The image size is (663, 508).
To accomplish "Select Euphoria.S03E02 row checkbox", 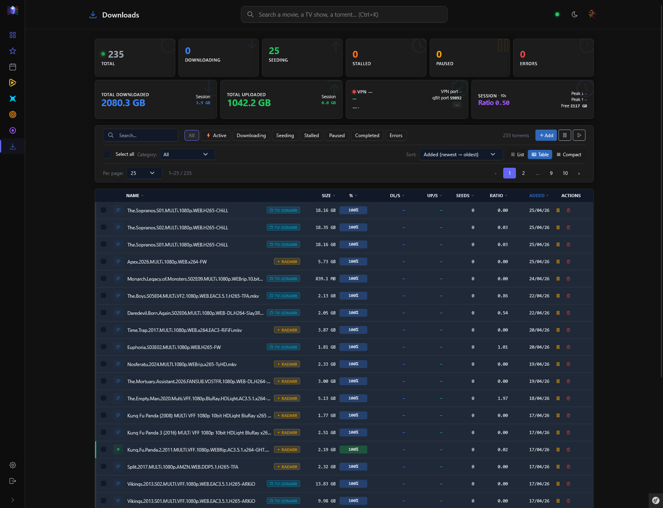I will click(104, 347).
